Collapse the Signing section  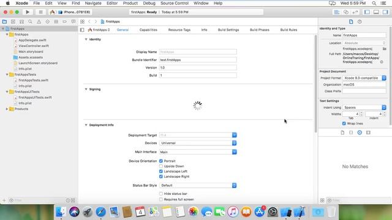(x=86, y=89)
